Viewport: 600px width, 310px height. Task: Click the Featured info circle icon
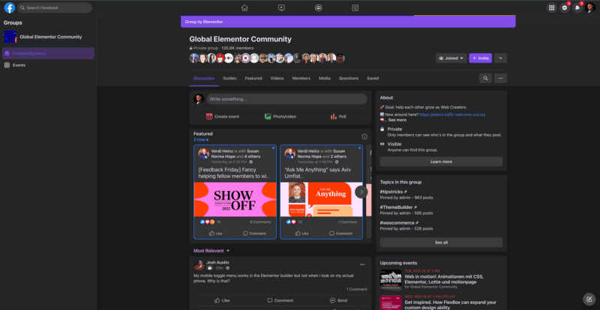pos(364,136)
